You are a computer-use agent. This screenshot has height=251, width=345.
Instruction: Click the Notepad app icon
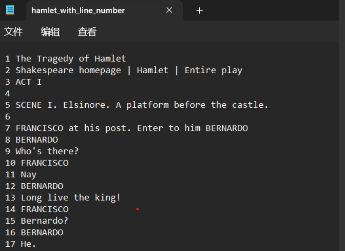(10, 10)
